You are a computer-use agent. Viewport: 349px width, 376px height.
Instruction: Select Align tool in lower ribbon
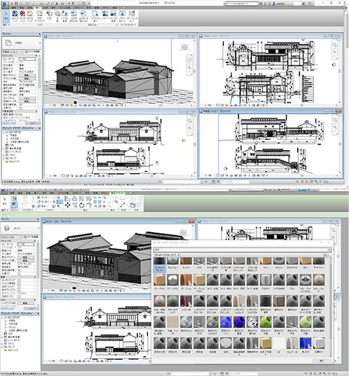67,199
